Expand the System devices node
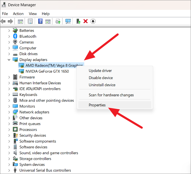The width and height of the screenshot is (191, 174). tap(9, 164)
